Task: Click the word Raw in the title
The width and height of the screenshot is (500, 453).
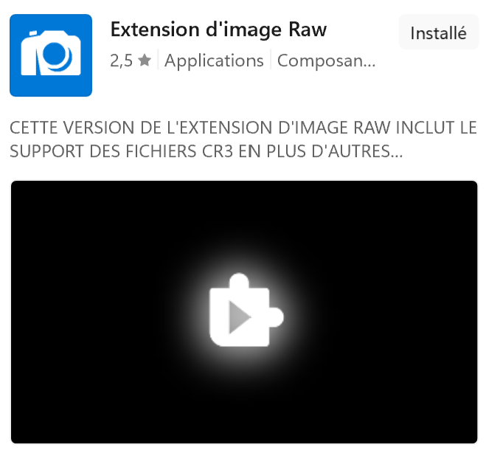Action: pyautogui.click(x=308, y=30)
